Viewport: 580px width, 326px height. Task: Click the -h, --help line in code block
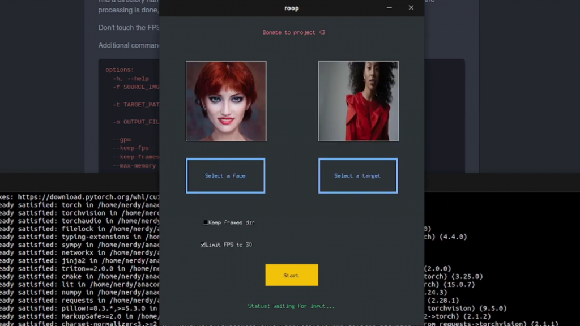point(130,79)
